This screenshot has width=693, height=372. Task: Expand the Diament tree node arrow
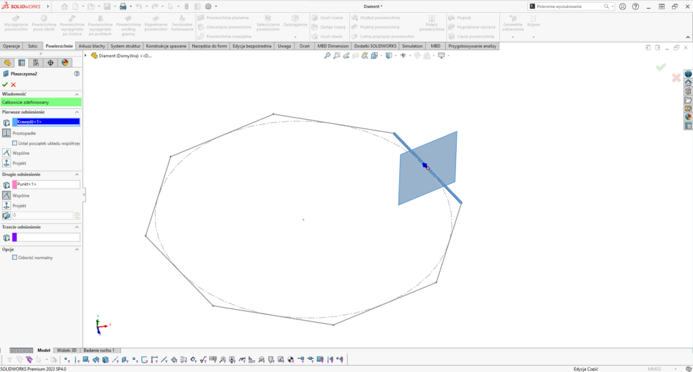coord(95,55)
